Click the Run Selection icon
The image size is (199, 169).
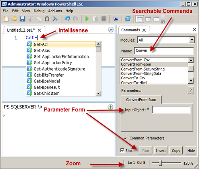[x=96, y=19]
